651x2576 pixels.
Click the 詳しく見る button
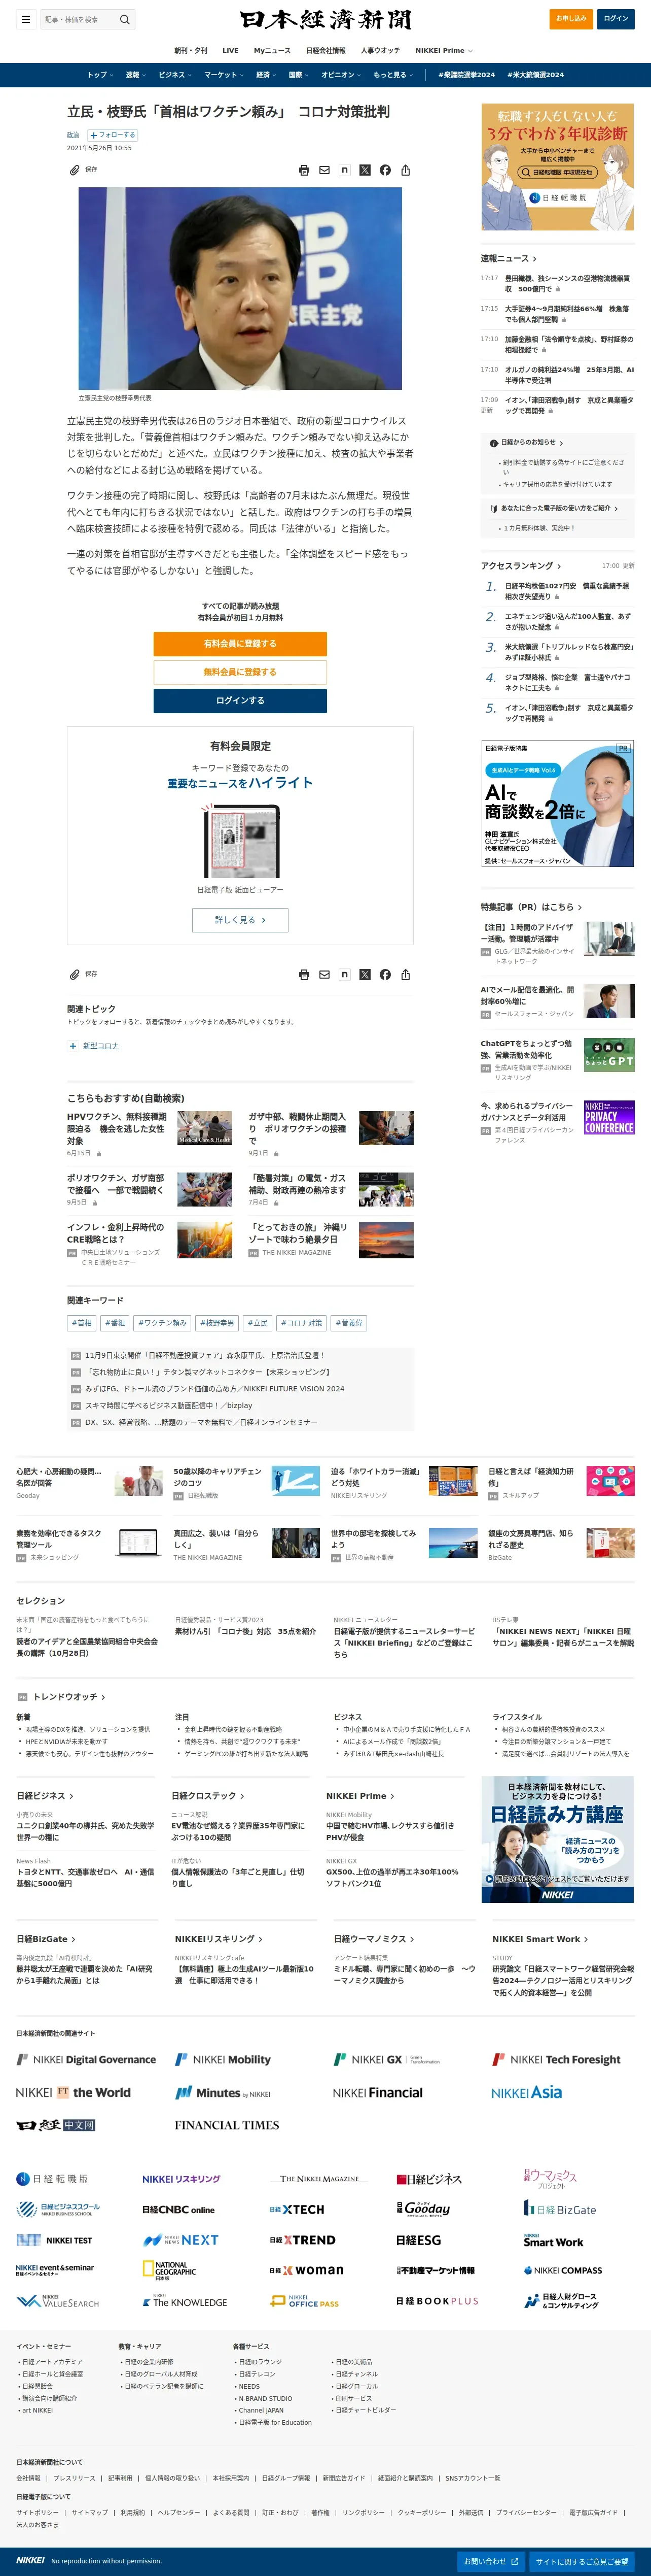coord(240,920)
